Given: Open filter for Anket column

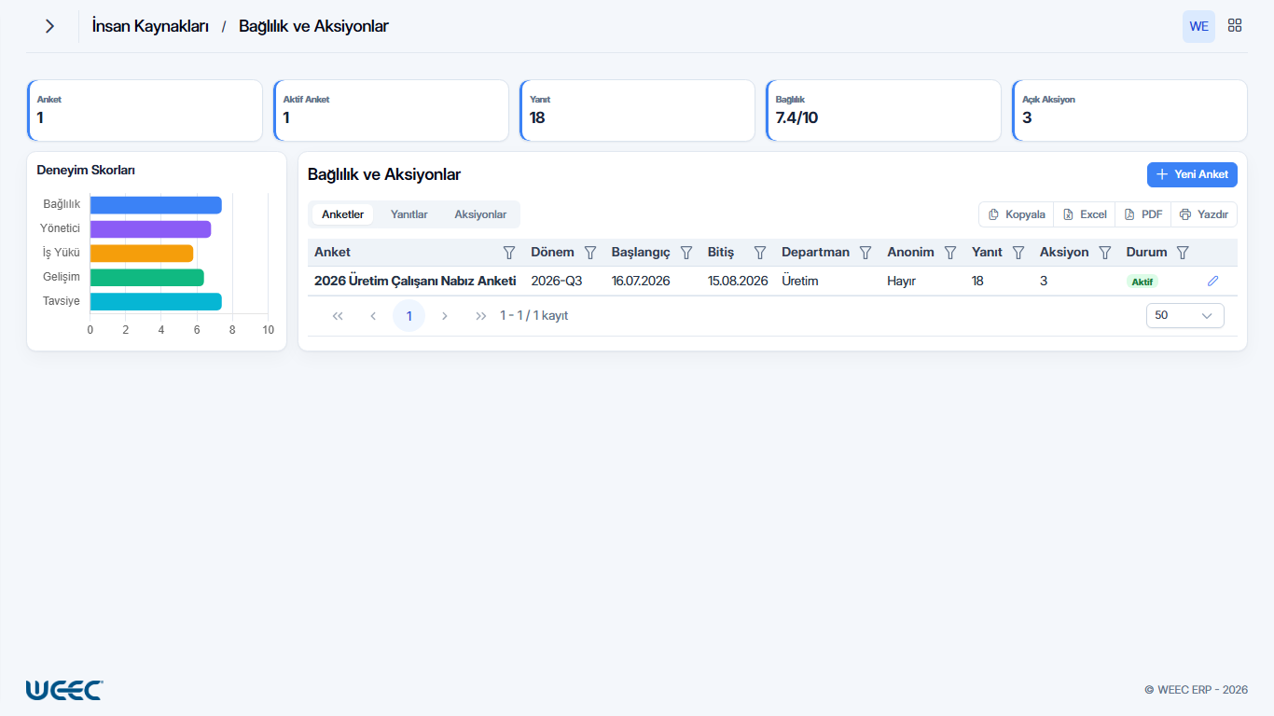Looking at the screenshot, I should coord(509,253).
